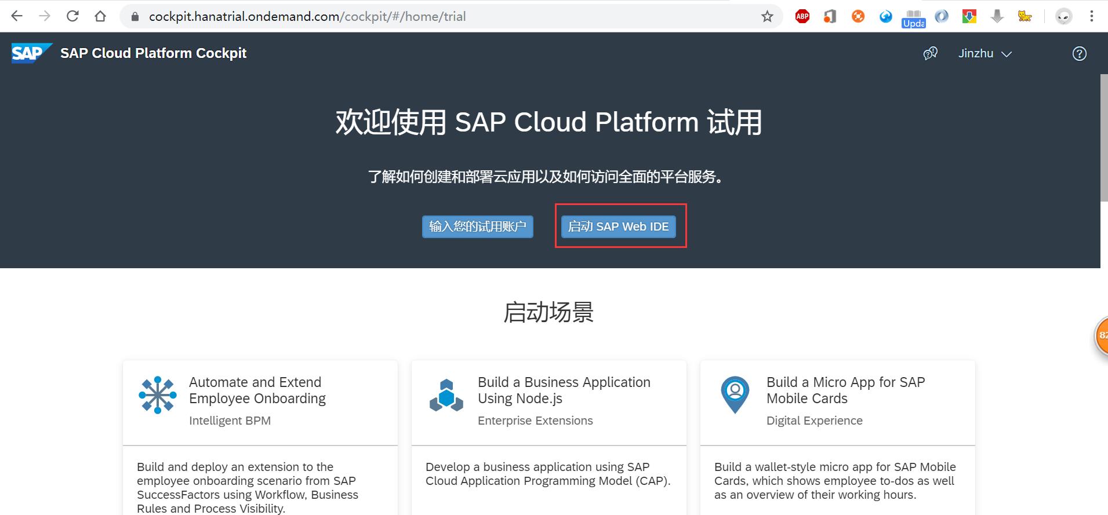Click the blue globe extension icon

tap(886, 16)
